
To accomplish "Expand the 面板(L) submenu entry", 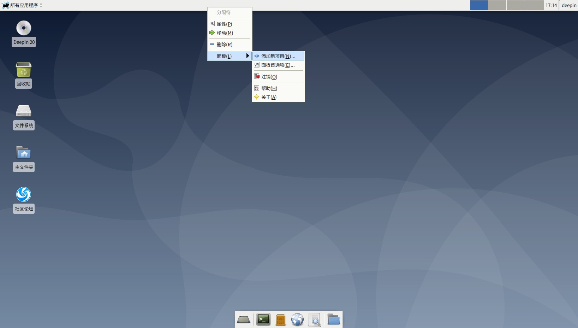I will click(230, 56).
